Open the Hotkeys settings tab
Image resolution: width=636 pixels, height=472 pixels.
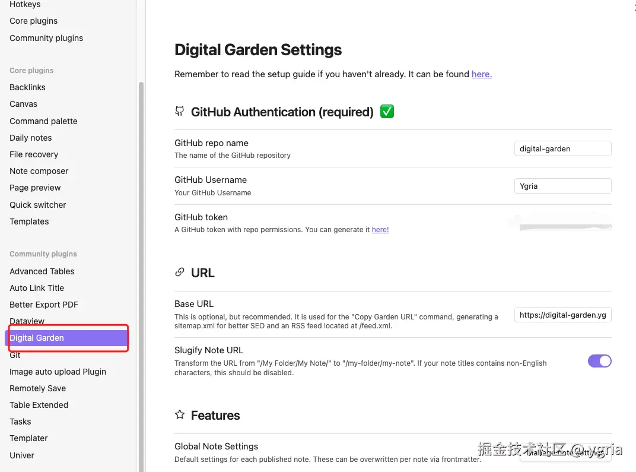(25, 5)
